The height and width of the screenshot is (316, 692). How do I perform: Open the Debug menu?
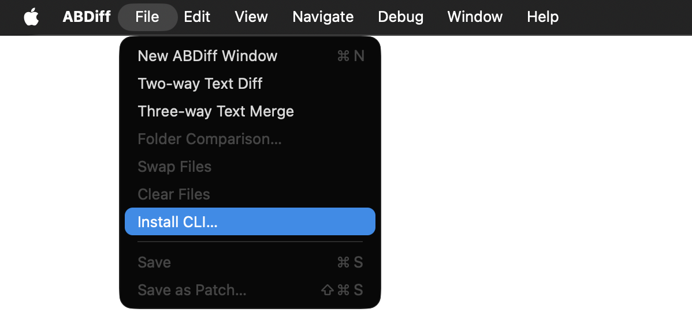400,17
